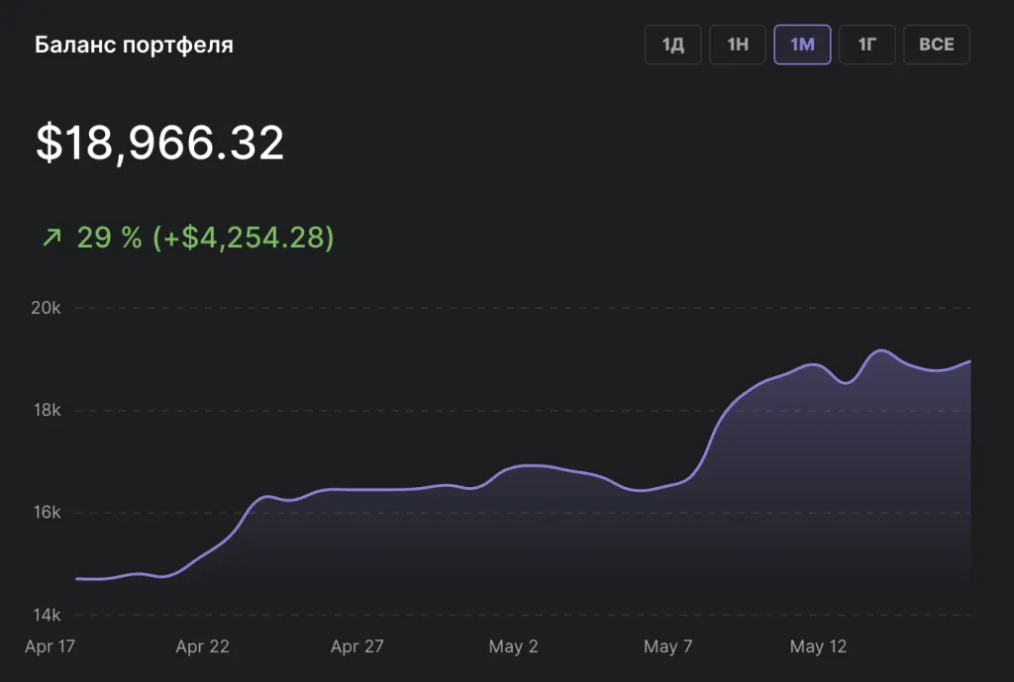1014x682 pixels.
Task: Select the Apr 17 date marker
Action: [51, 646]
